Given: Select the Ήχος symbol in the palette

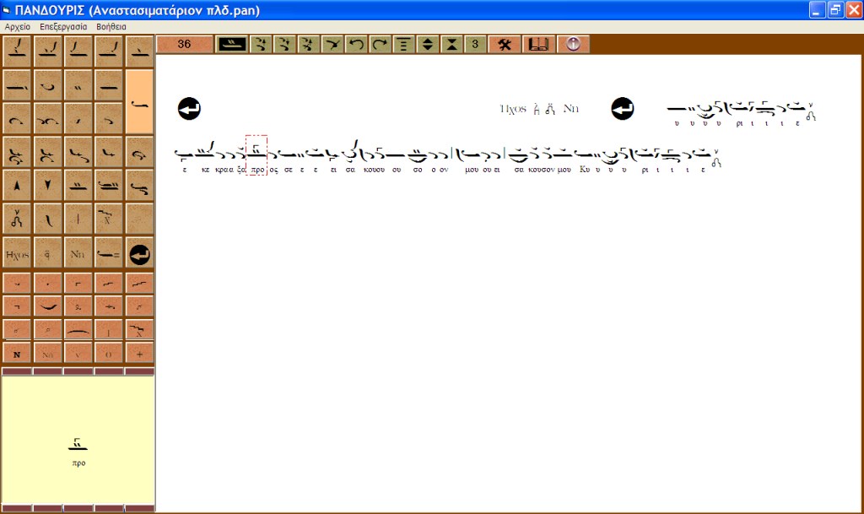Looking at the screenshot, I should click(x=18, y=253).
